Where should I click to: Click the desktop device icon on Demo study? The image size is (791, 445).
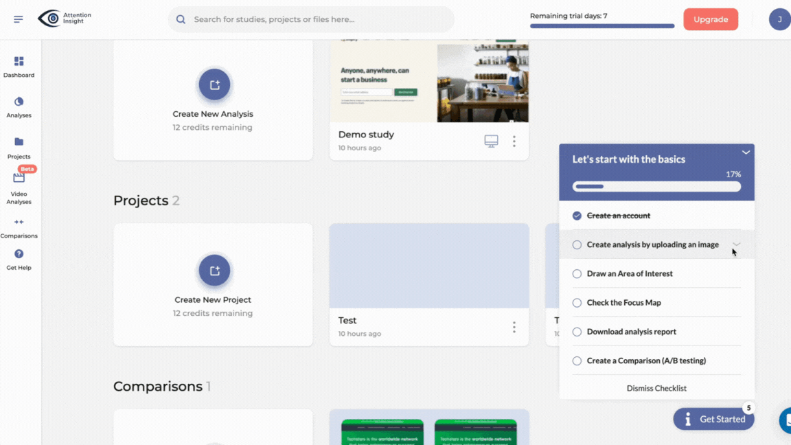click(x=490, y=141)
